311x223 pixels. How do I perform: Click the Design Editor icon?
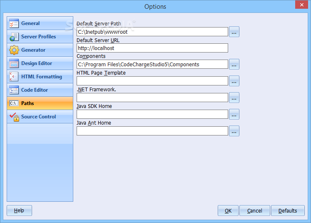pos(14,63)
